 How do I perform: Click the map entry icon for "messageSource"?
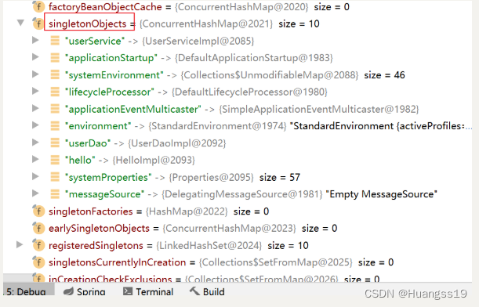point(55,193)
